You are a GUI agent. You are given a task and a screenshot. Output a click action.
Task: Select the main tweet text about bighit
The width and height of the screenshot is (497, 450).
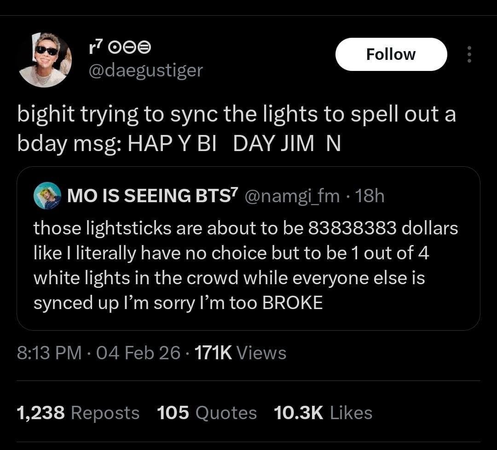click(x=237, y=129)
